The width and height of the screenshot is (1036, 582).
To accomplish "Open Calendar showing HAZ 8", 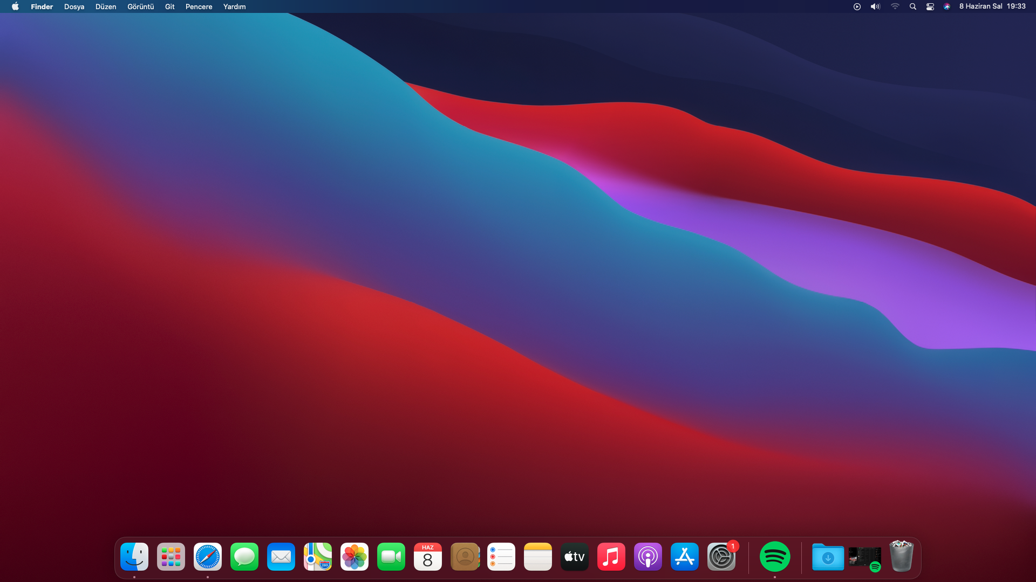I will 428,557.
